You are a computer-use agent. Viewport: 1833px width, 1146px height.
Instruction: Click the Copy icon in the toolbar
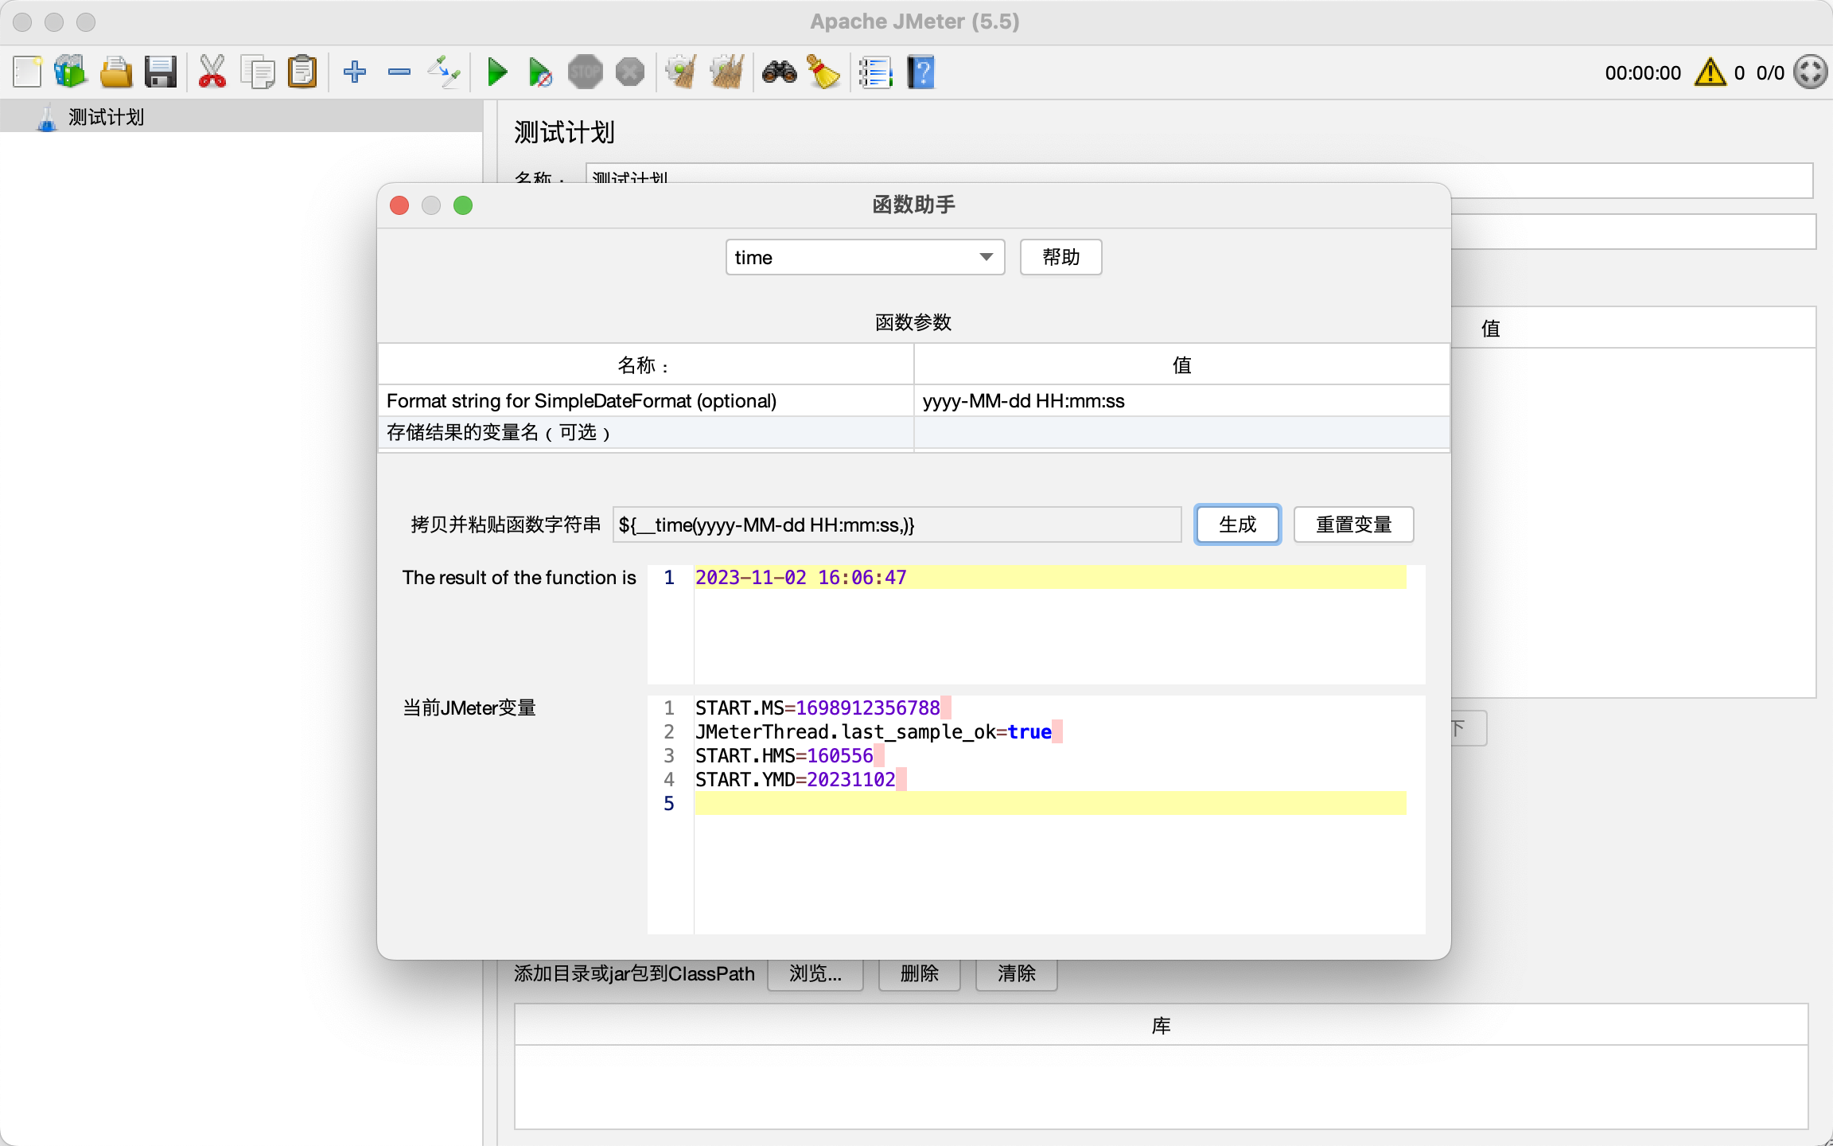click(258, 72)
